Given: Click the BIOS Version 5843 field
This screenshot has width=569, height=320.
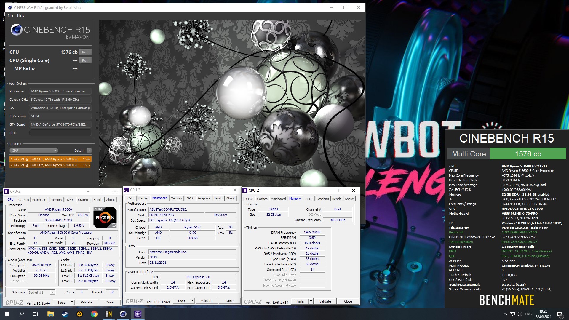Looking at the screenshot, I should pyautogui.click(x=192, y=257).
